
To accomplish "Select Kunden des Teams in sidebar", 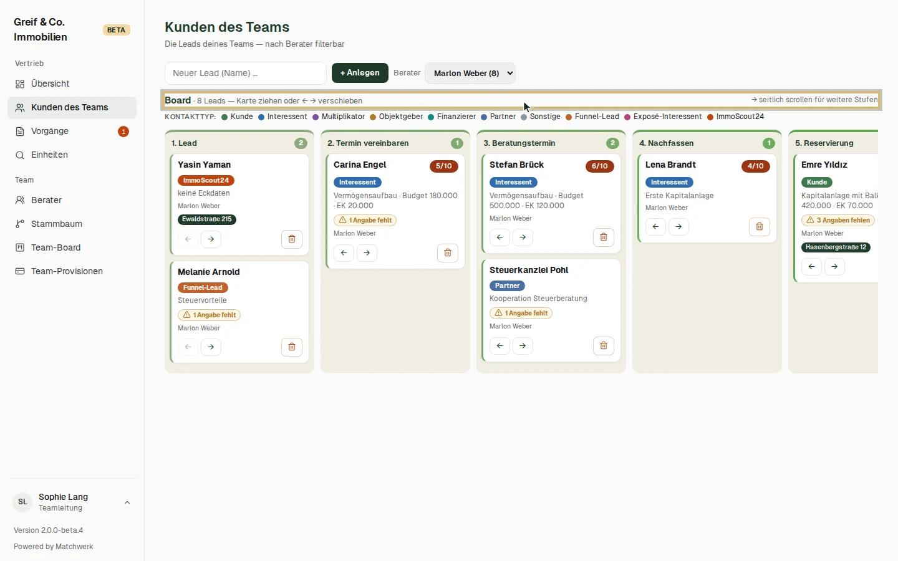I will click(72, 108).
